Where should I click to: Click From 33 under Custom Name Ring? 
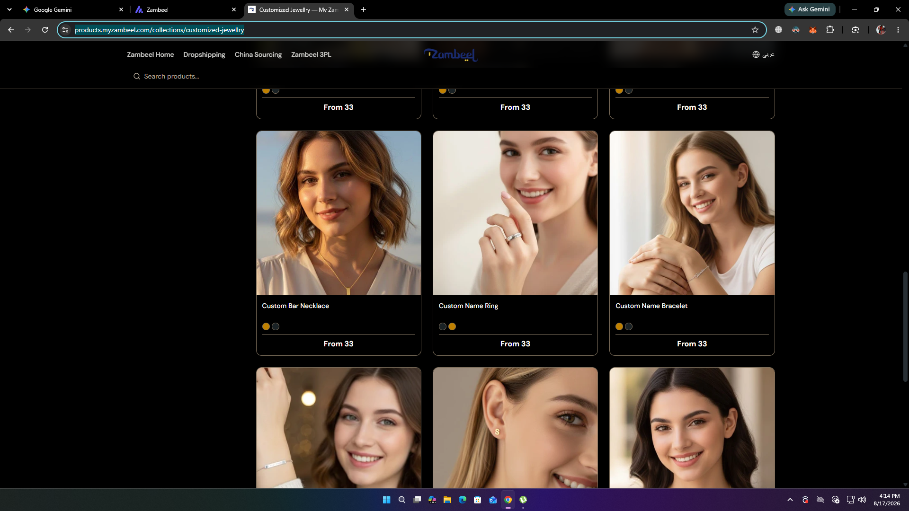515,344
